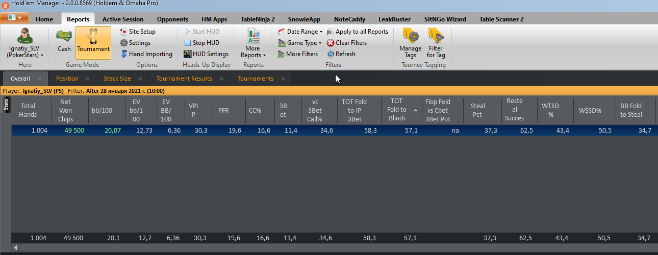Sort by TOT Fold to Blinds column
658x255 pixels.
[x=401, y=110]
